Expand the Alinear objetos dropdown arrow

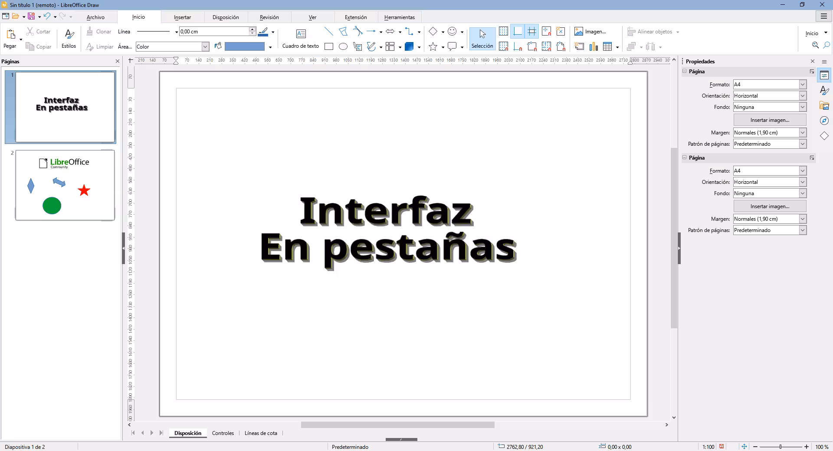tap(678, 32)
